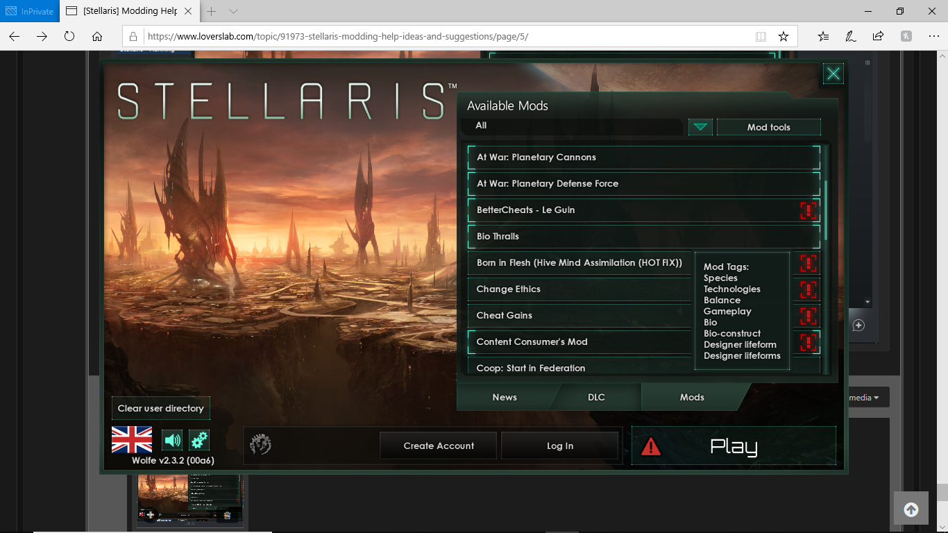Toggle the At War: Planetary Defense Force mod
Viewport: 948px width, 533px height.
click(x=644, y=184)
